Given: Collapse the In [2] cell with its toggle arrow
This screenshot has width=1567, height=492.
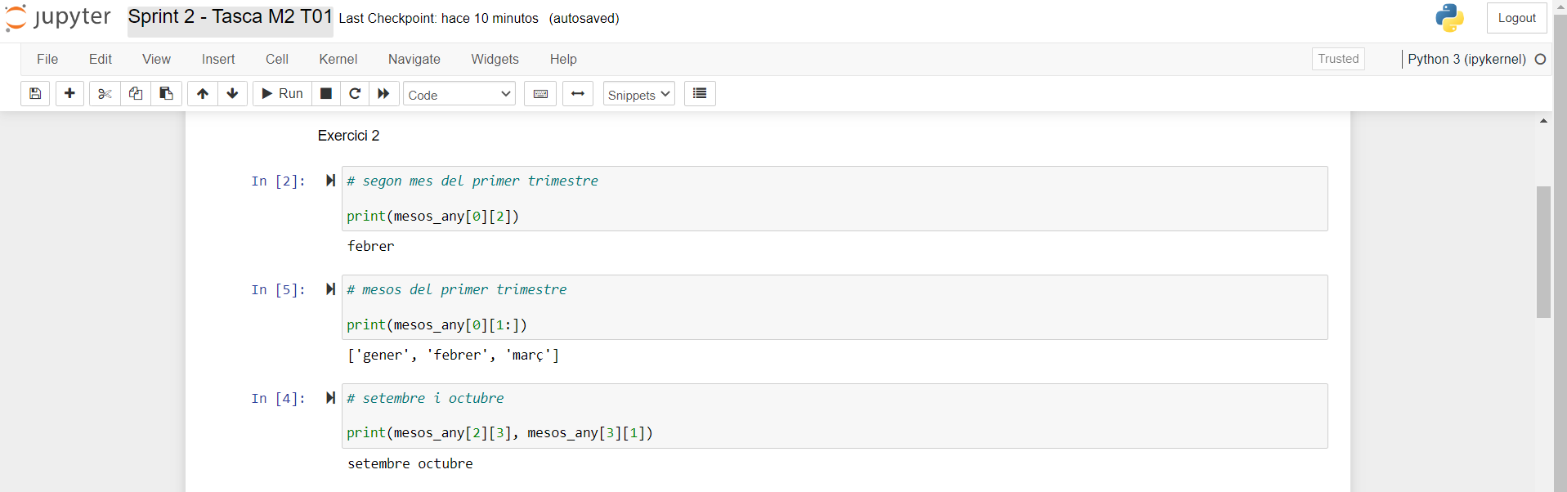Looking at the screenshot, I should pos(330,181).
